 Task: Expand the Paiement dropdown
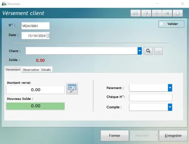(170, 88)
